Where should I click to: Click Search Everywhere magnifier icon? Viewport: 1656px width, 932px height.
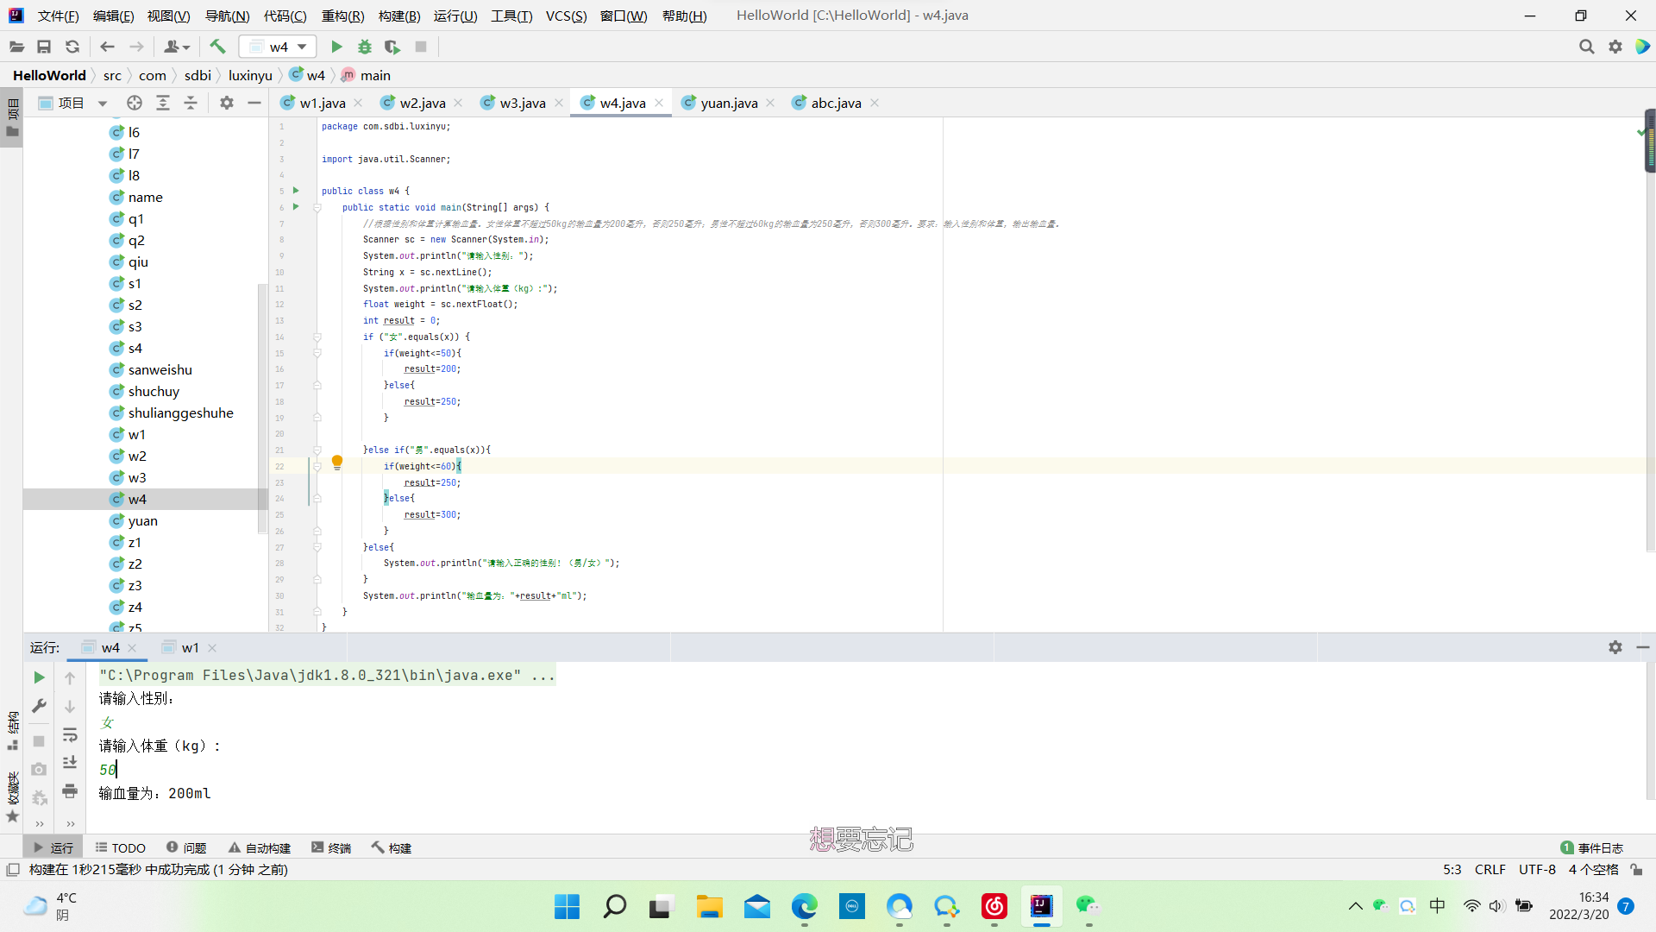[x=1586, y=47]
